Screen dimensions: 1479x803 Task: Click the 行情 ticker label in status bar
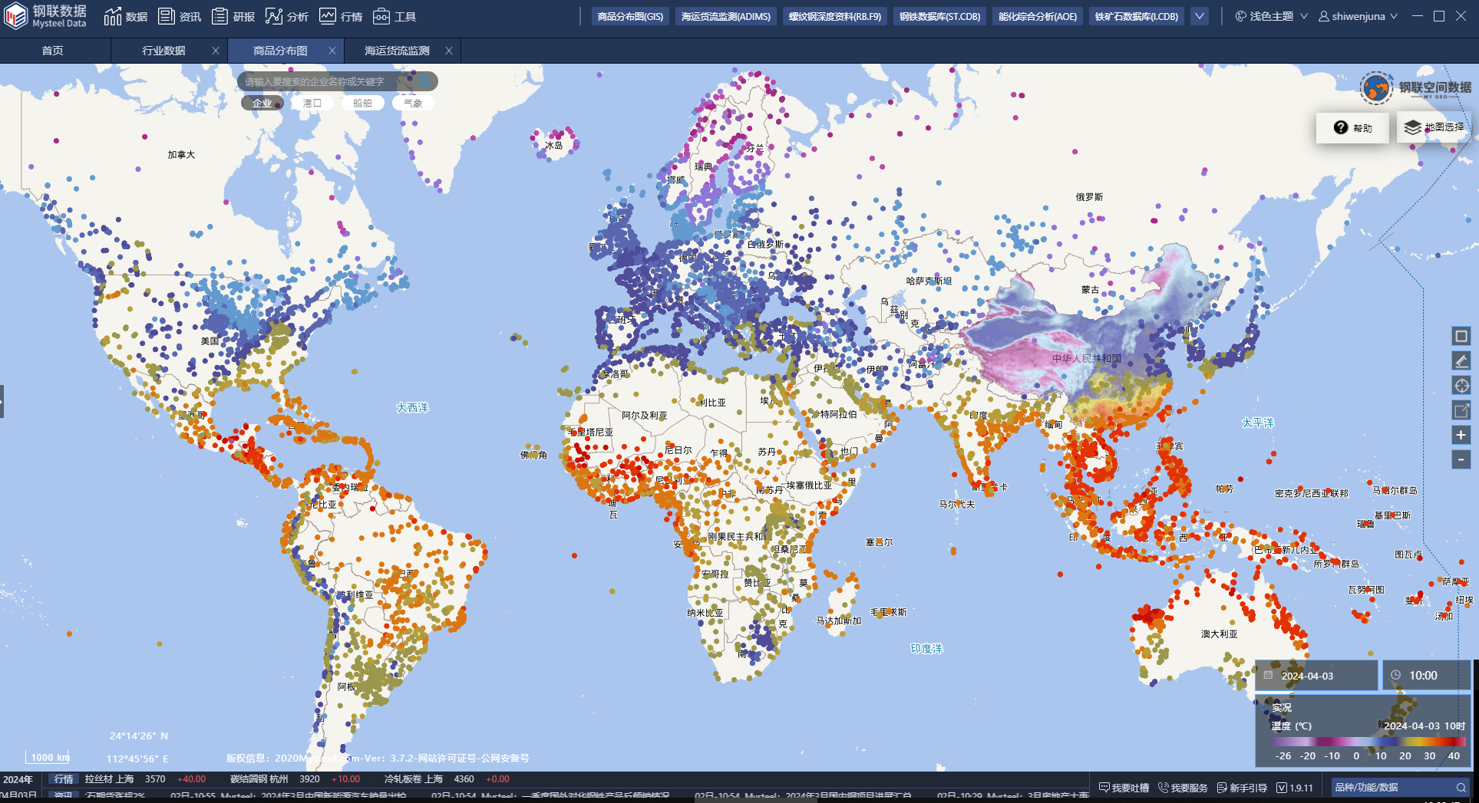click(x=64, y=779)
